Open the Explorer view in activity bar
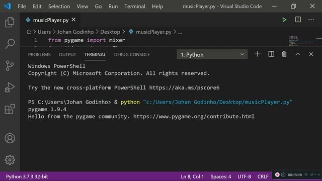322x181 pixels. point(10,22)
